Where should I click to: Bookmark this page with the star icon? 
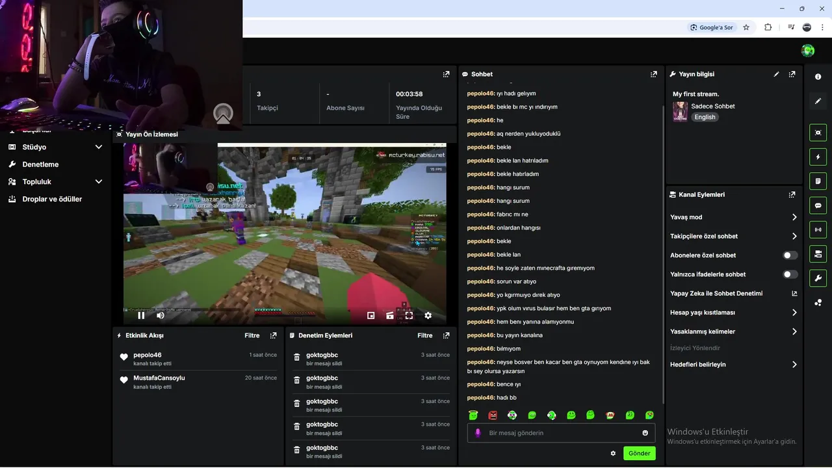point(746,27)
